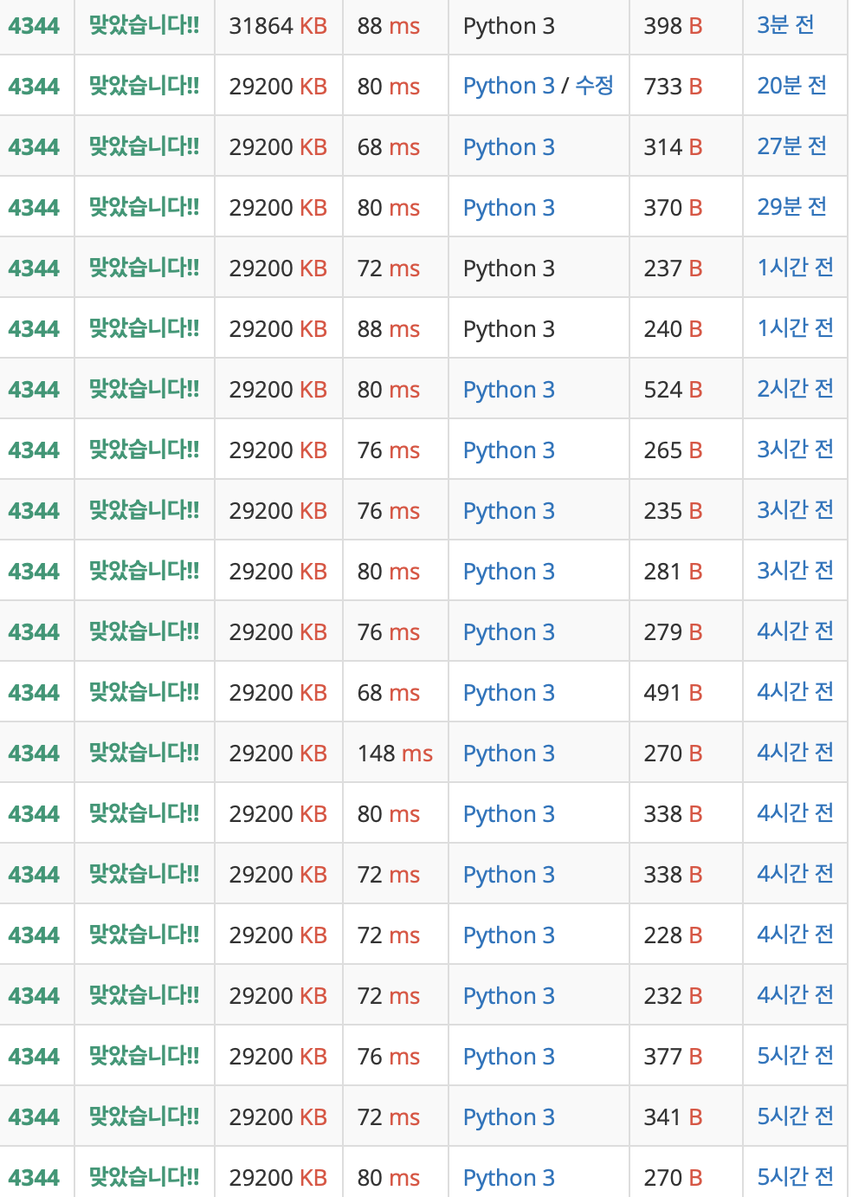Click the 2시간 전 submission time link
The image size is (852, 1197).
click(x=795, y=389)
